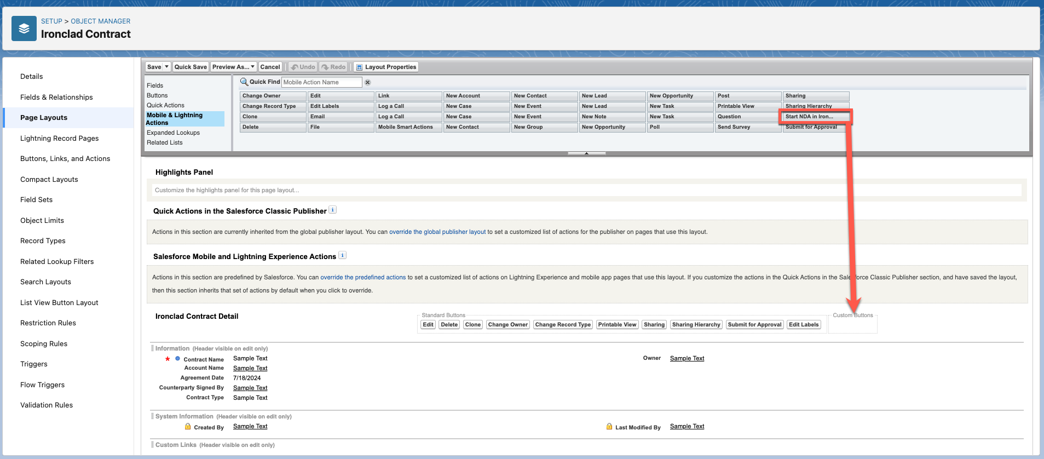Screen dimensions: 1044x459
Task: Click the Object Manager layers icon
Action: click(24, 28)
